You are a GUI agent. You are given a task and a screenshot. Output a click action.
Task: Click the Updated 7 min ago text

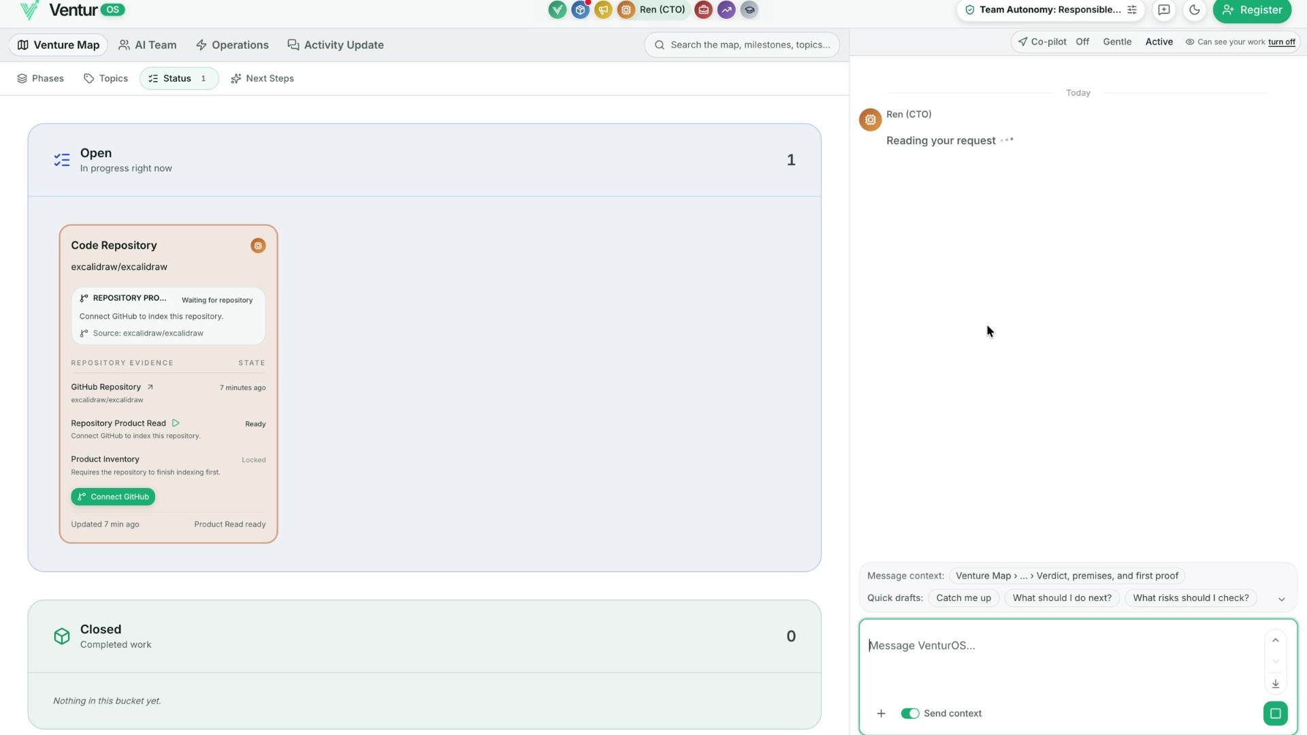105,525
